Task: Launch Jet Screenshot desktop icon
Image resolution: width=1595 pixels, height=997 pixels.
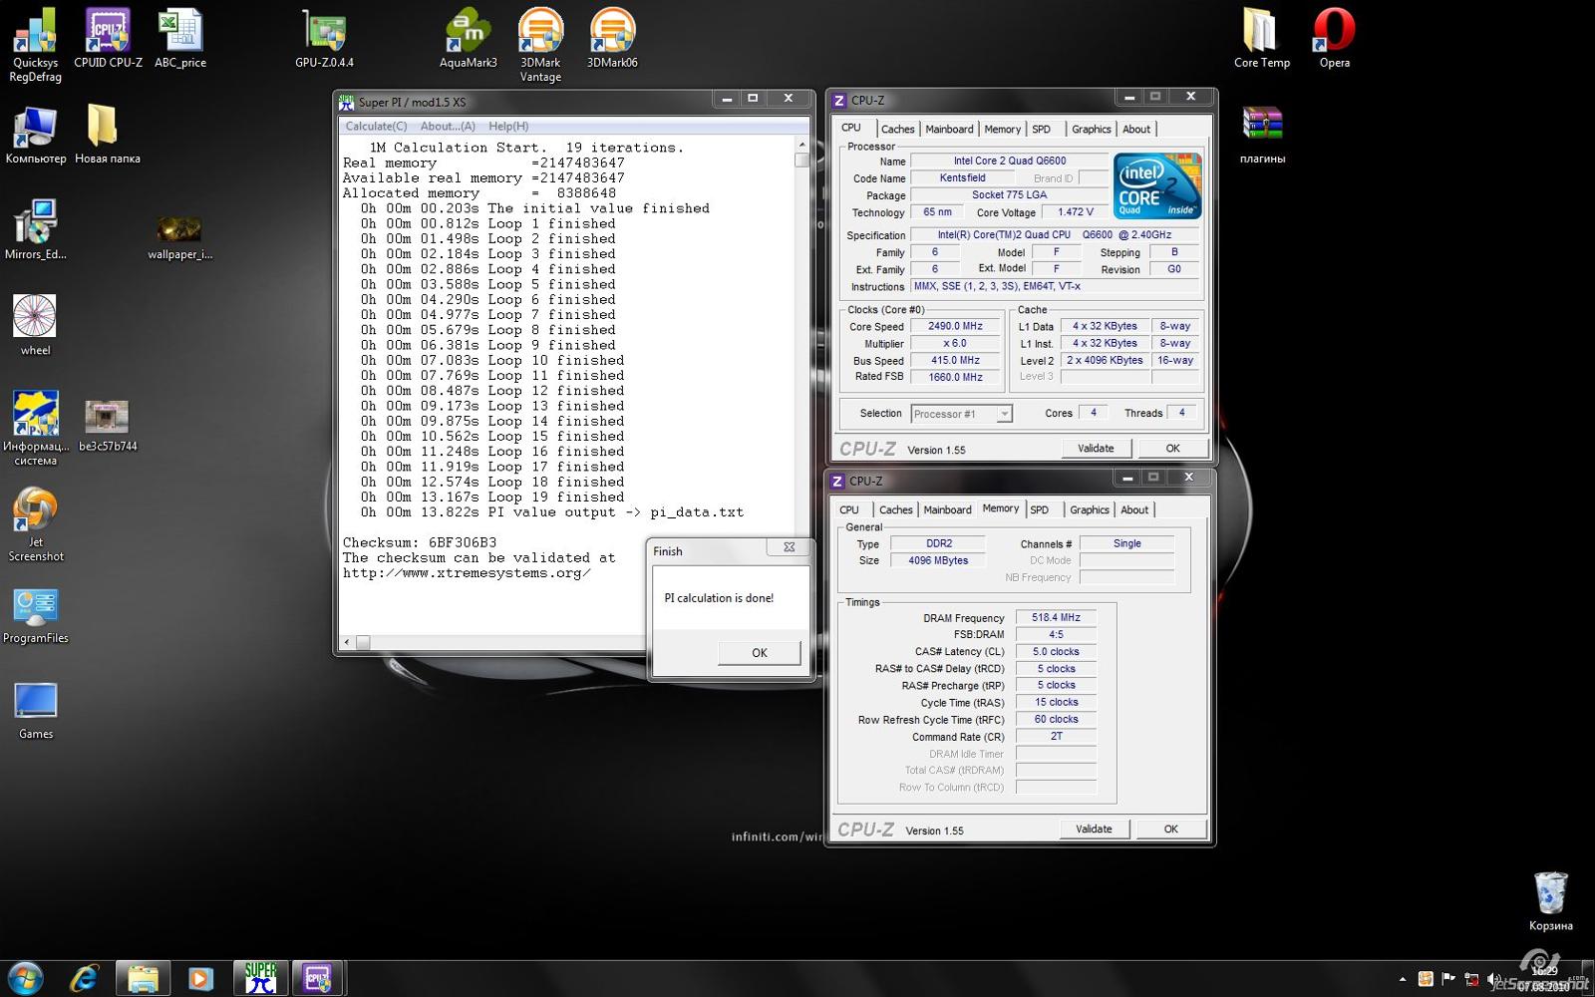Action: pos(36,524)
